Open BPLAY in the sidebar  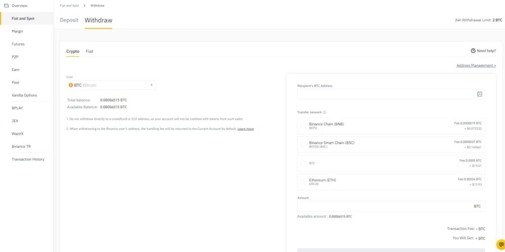(17, 108)
